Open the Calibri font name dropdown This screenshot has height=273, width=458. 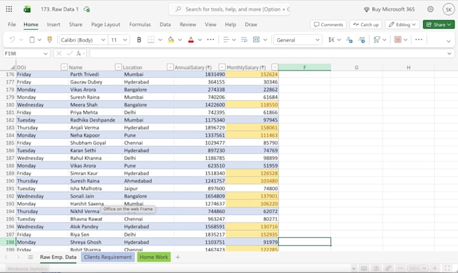coord(103,40)
